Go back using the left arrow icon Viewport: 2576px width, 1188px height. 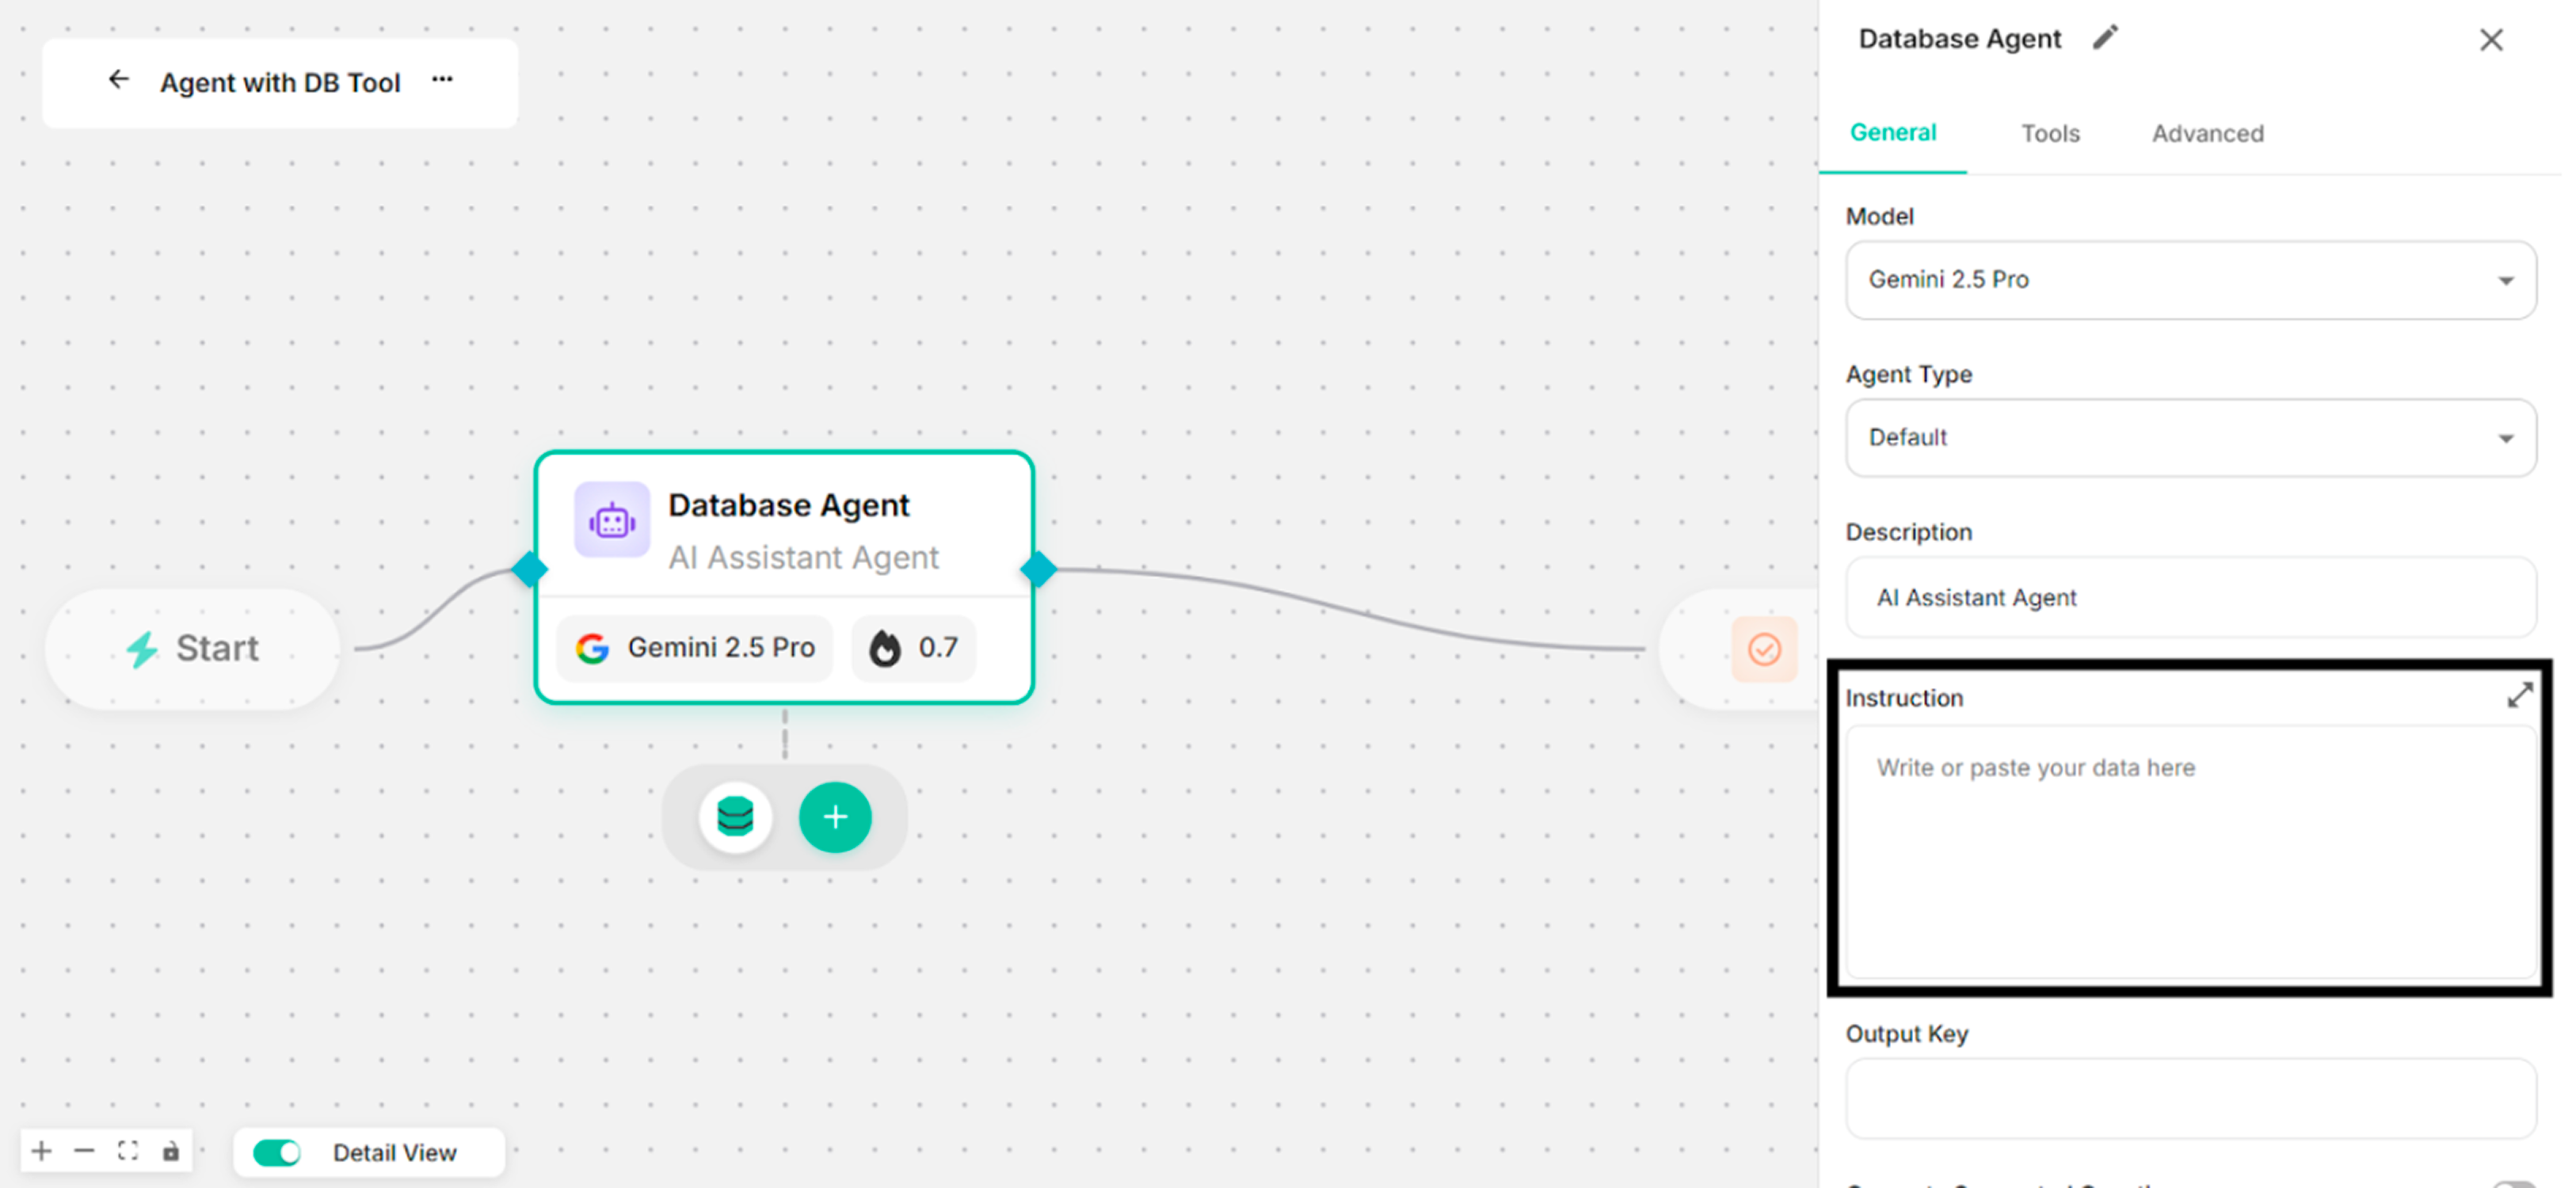point(119,80)
